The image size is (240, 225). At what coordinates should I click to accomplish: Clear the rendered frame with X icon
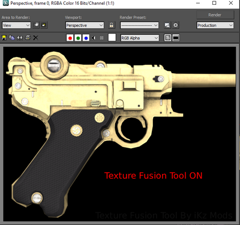click(x=35, y=38)
